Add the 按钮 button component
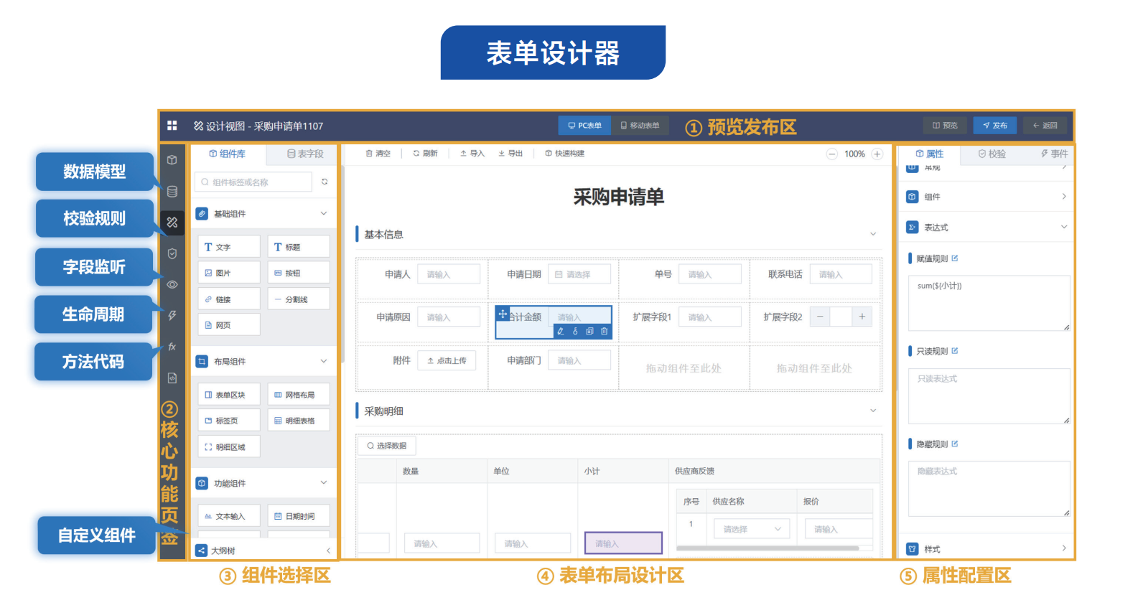 point(299,273)
